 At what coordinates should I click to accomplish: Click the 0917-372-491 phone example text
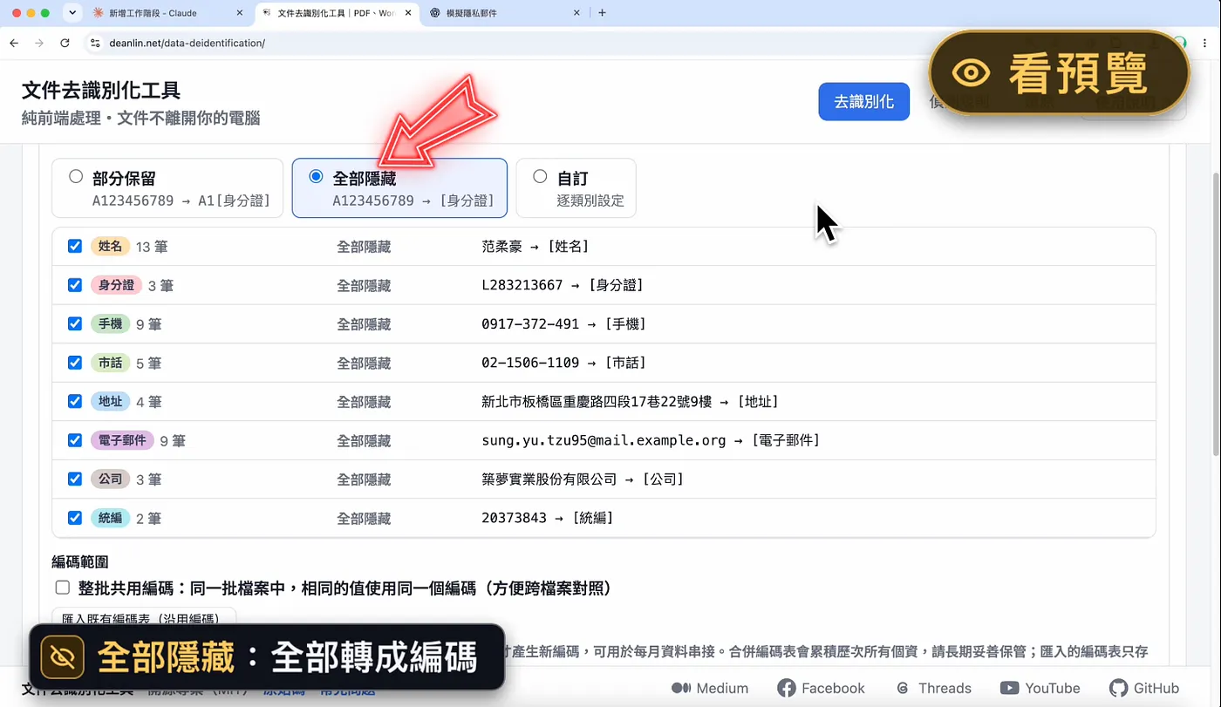tap(530, 324)
